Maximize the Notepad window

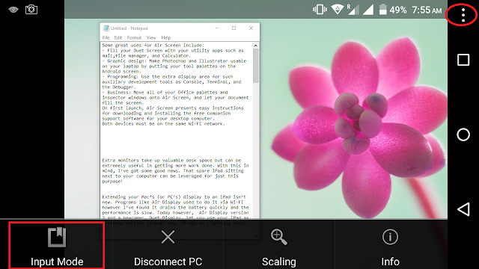click(x=234, y=28)
